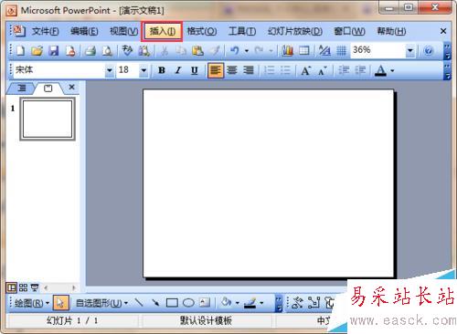Save the presentation with the floppy icon

[54, 51]
